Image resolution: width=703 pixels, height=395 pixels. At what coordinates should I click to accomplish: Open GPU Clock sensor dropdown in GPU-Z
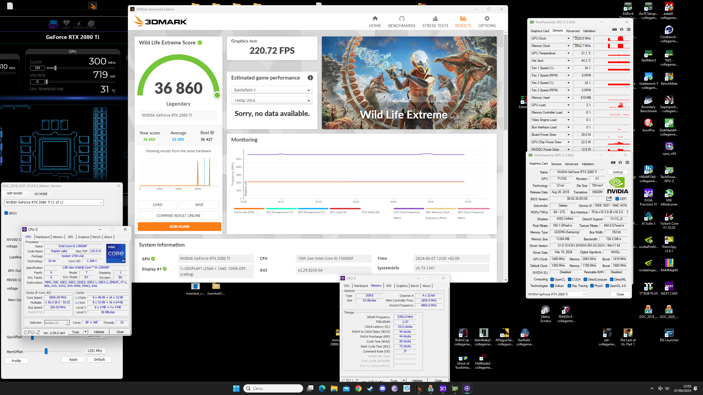pyautogui.click(x=568, y=38)
